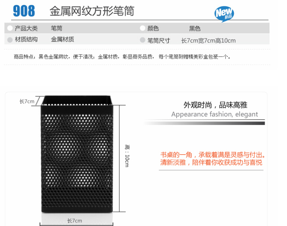Click the top-left 长7cm depth label
The image size is (287, 226).
pos(27,101)
